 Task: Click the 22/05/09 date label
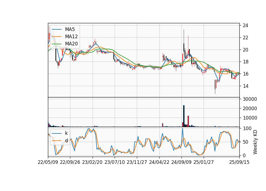[x=48, y=162]
